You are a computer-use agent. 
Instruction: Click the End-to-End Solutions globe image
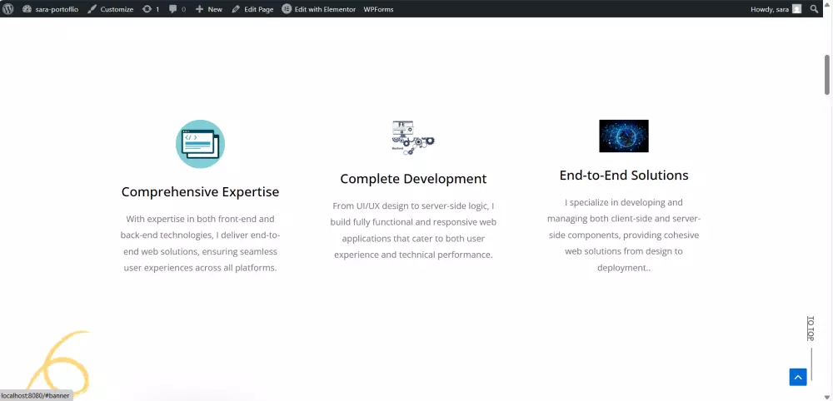click(624, 136)
